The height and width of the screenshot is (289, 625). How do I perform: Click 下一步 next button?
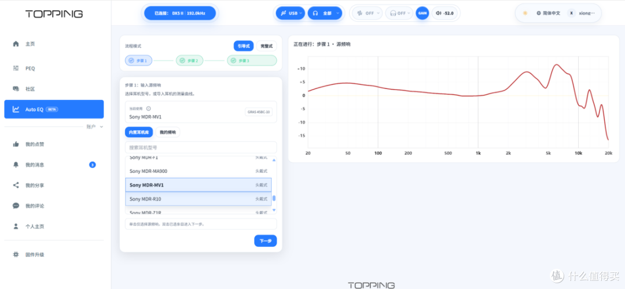pos(266,241)
